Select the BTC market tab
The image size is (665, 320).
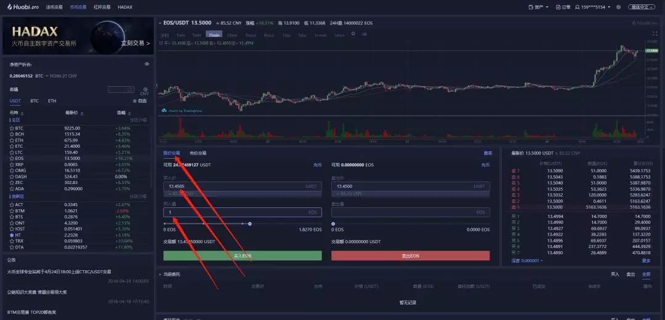click(34, 101)
